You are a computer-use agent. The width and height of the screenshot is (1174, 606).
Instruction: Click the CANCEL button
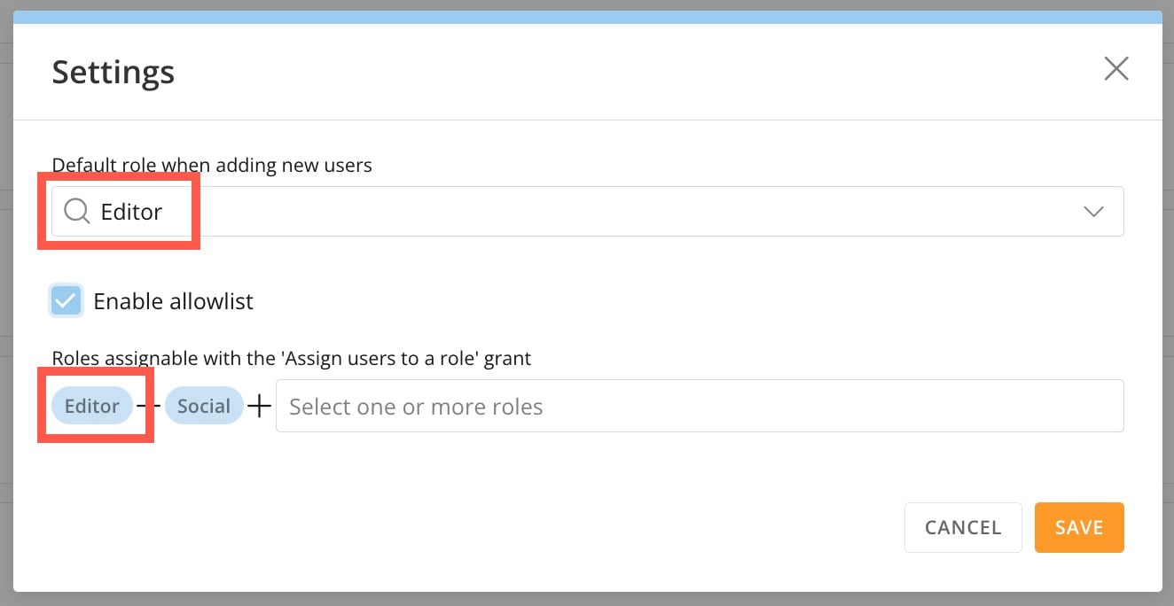(x=963, y=527)
